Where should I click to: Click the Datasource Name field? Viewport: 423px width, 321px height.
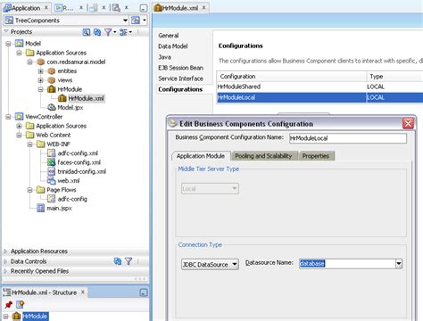click(x=347, y=264)
